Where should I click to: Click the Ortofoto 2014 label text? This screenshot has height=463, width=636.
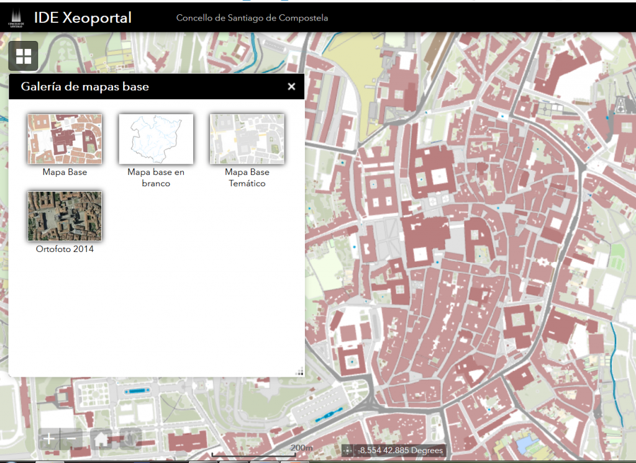point(65,249)
